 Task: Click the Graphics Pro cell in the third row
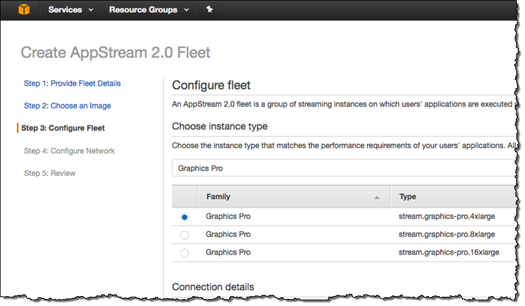[228, 252]
